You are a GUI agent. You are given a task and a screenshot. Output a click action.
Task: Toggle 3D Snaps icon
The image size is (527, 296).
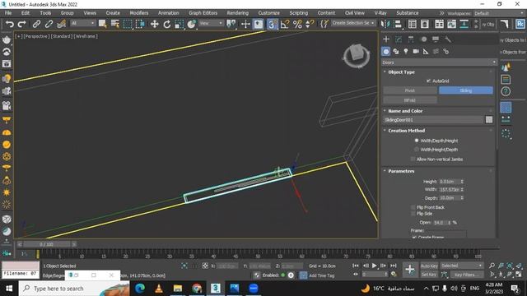pyautogui.click(x=272, y=24)
